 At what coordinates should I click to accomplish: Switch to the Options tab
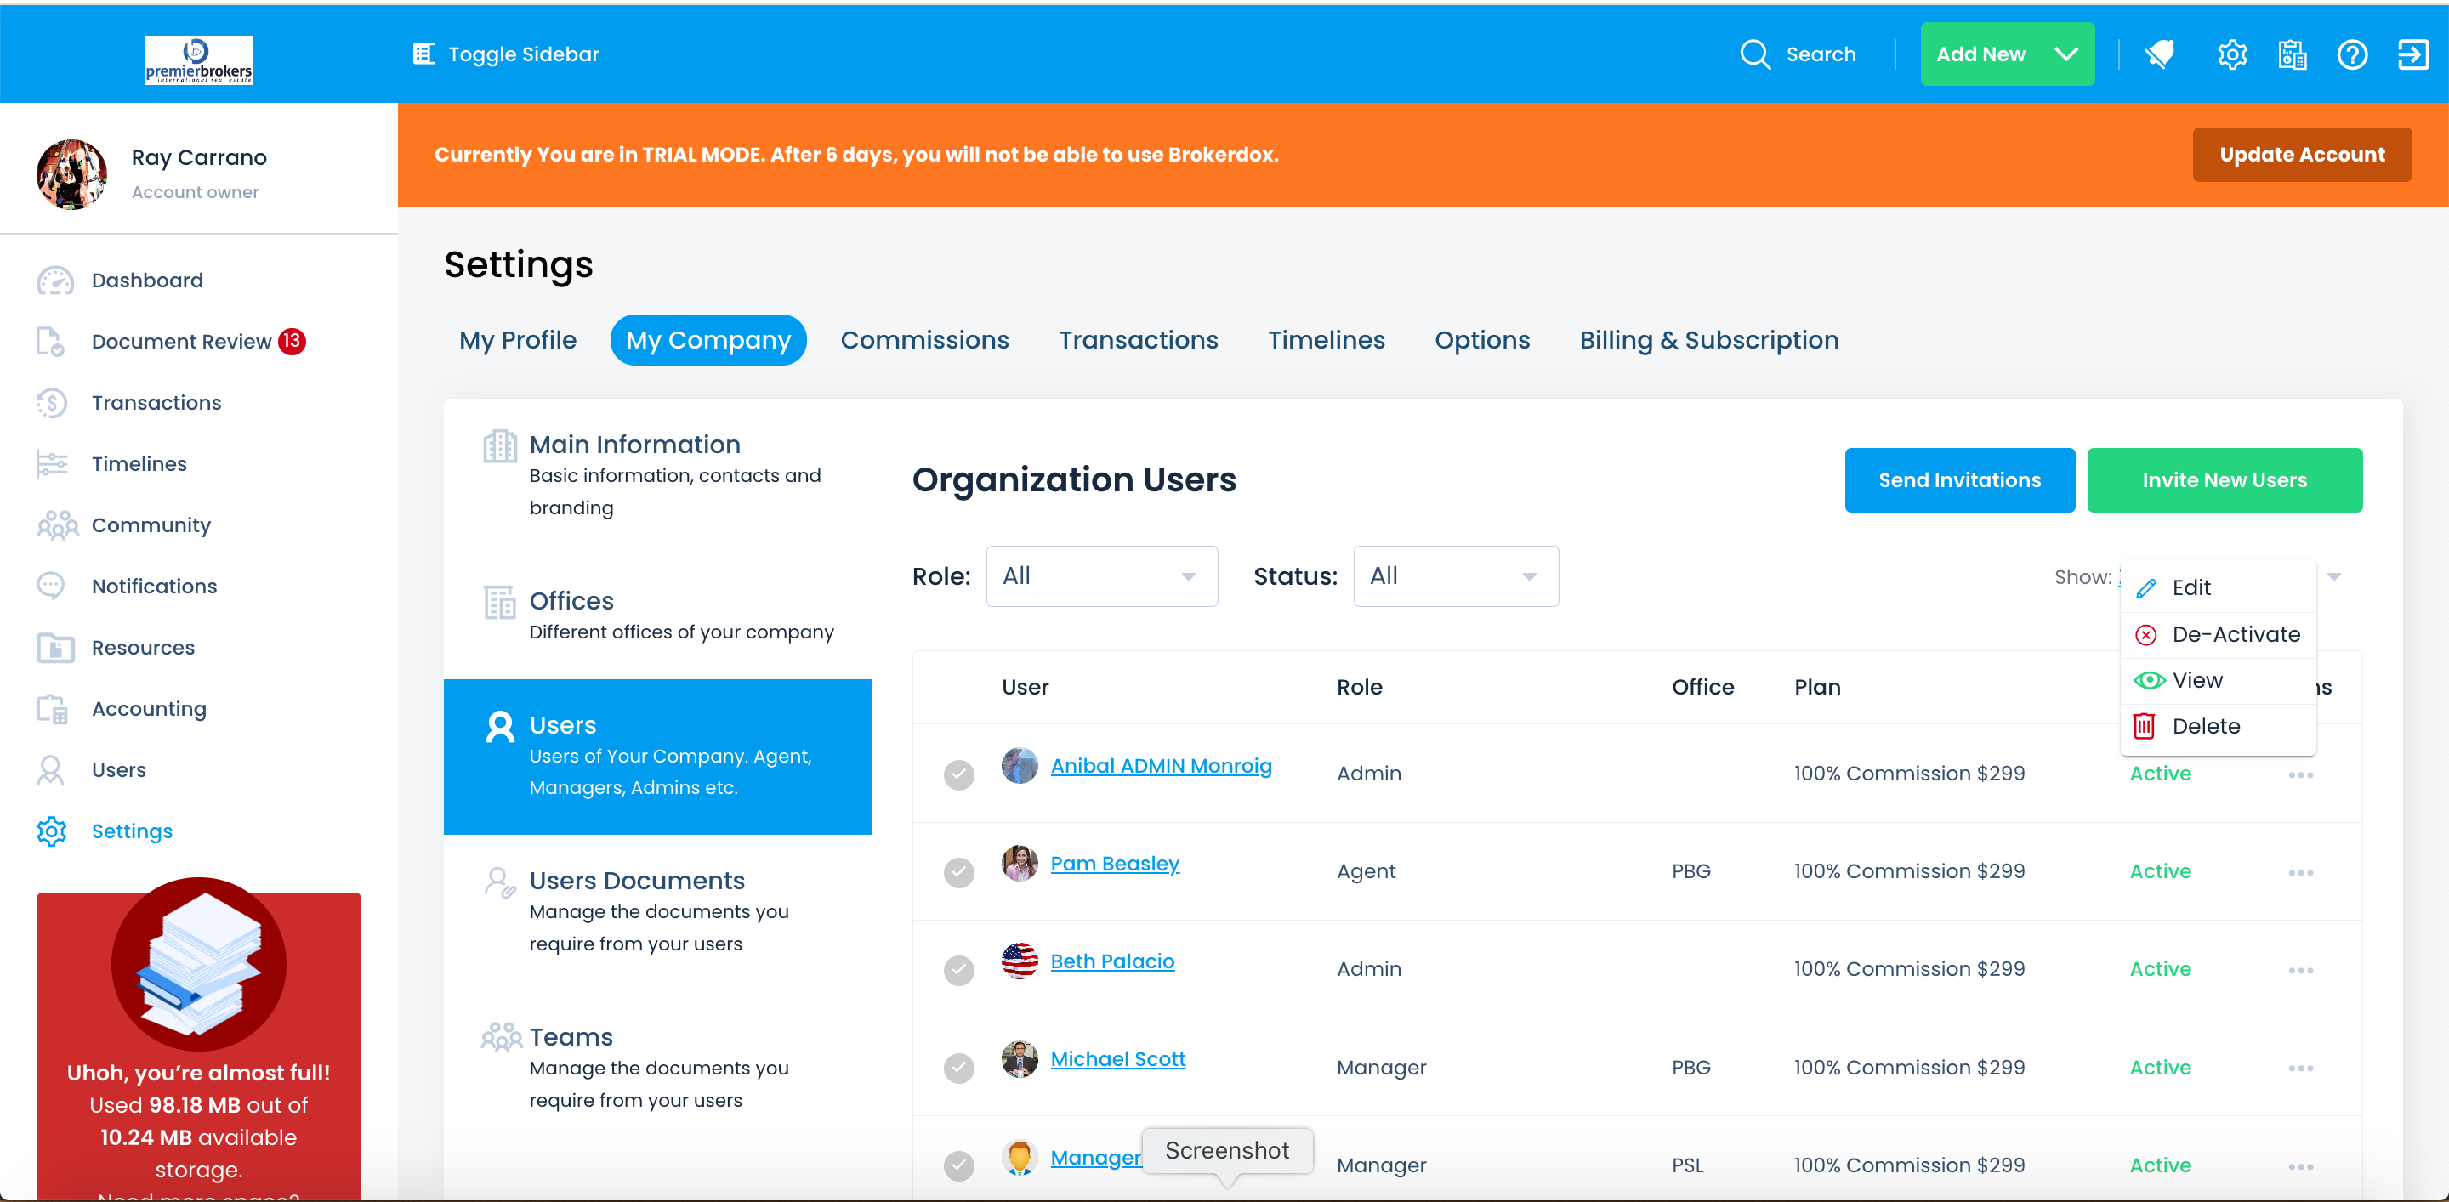tap(1482, 340)
